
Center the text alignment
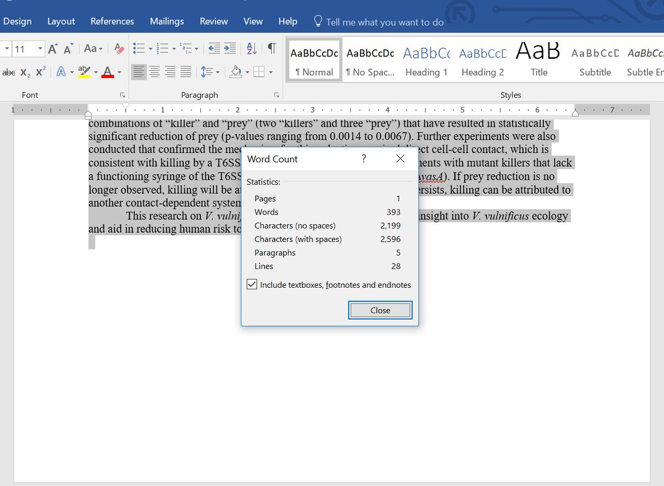154,72
